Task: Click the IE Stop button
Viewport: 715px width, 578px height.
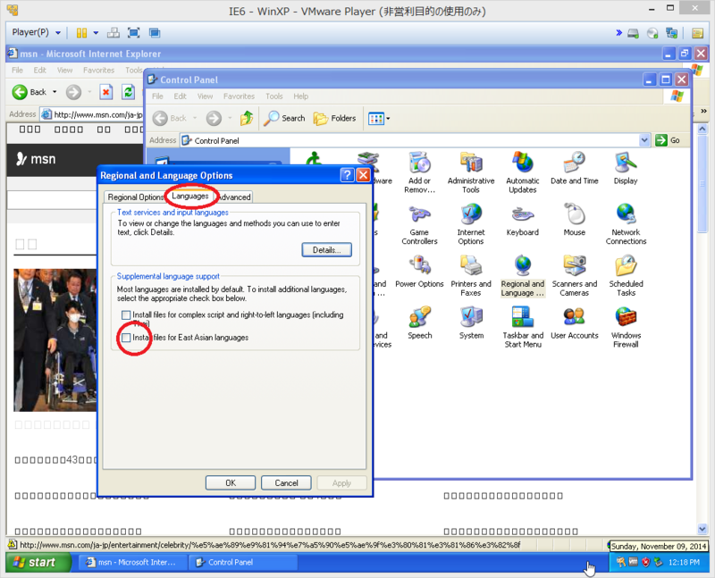Action: pos(105,92)
